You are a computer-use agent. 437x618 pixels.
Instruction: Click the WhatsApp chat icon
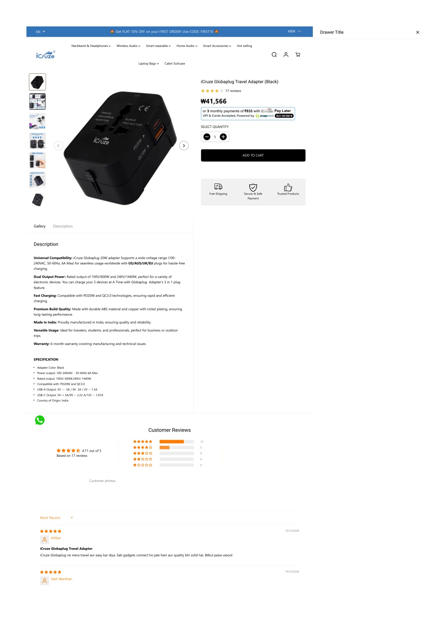(40, 420)
